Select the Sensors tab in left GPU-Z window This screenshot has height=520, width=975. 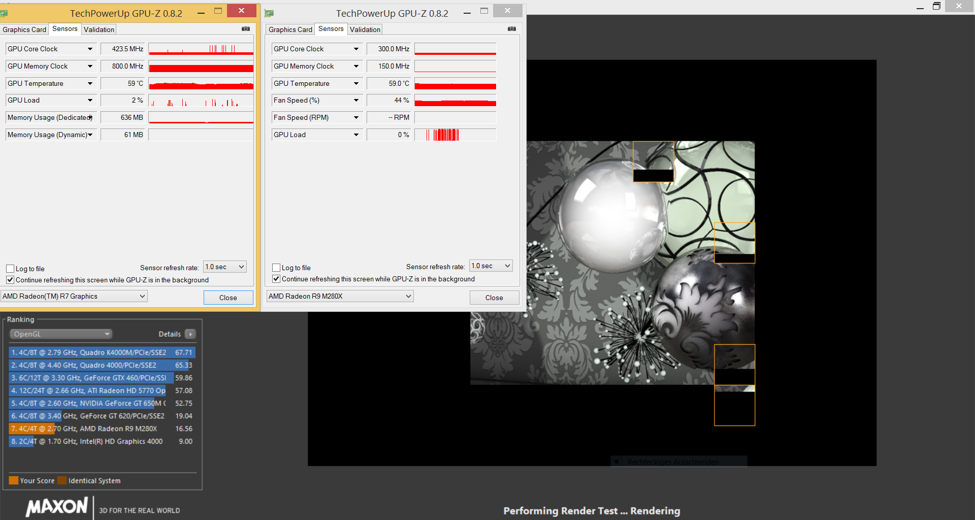pos(65,29)
